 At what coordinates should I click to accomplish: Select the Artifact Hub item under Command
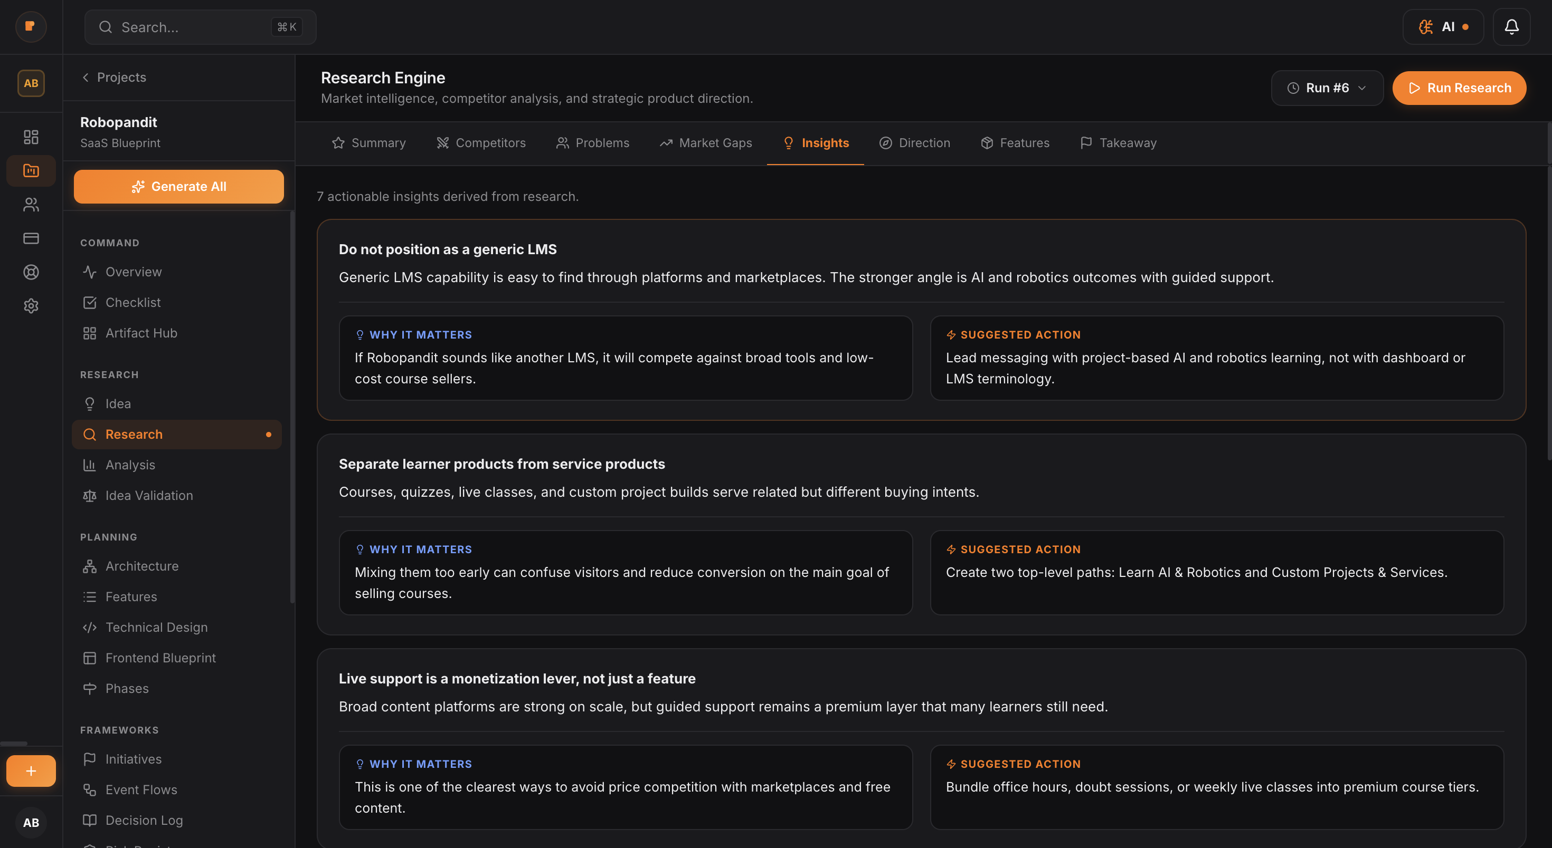[x=141, y=332]
